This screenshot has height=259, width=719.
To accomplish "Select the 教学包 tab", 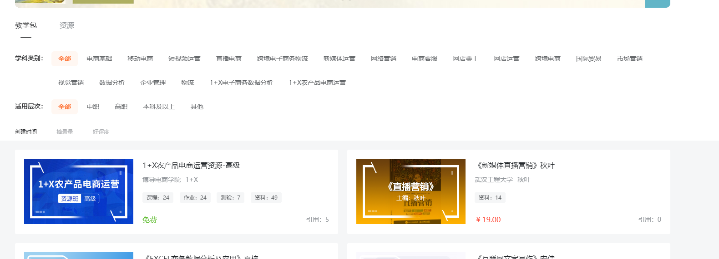I will coord(26,25).
